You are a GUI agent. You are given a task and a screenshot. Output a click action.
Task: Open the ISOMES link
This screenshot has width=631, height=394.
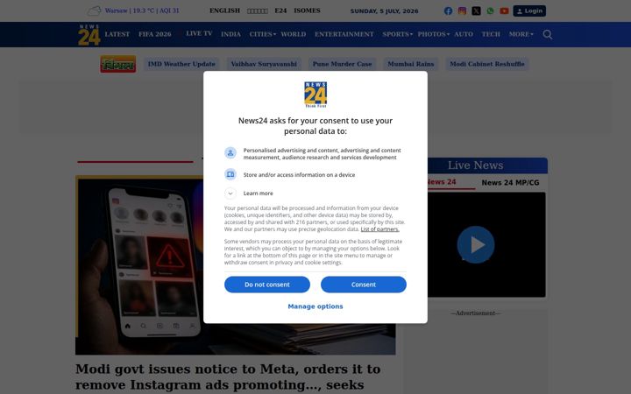[x=307, y=11]
